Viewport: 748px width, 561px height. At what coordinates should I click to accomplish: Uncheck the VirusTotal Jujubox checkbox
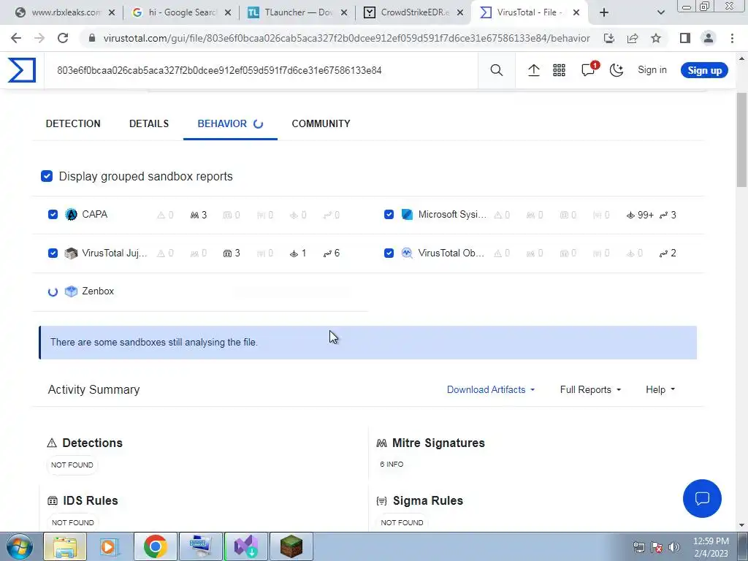[53, 253]
